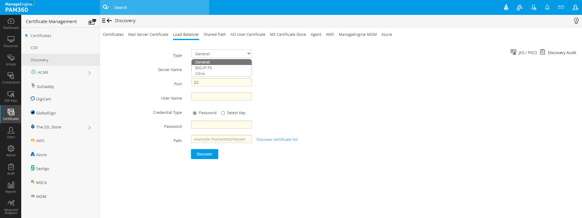Viewport: 582px width, 218px height.
Task: Switch to AD User Certificate tab
Action: pos(248,34)
